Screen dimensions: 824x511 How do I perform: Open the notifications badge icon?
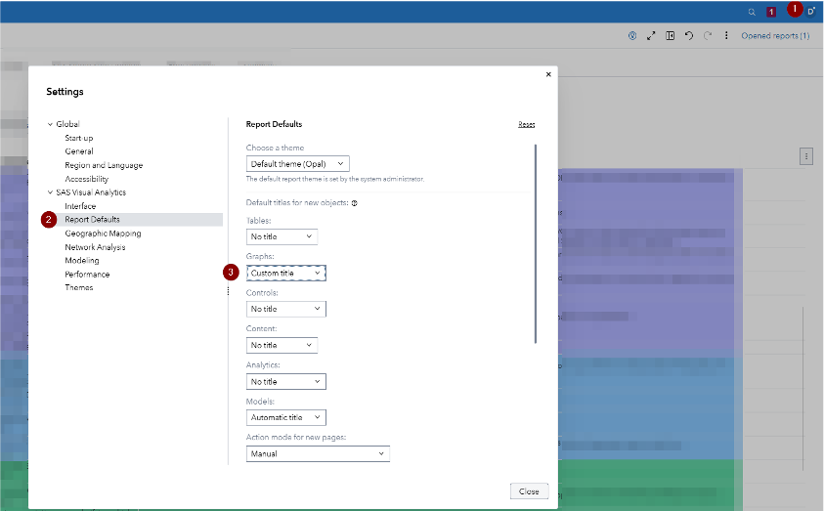tap(771, 12)
